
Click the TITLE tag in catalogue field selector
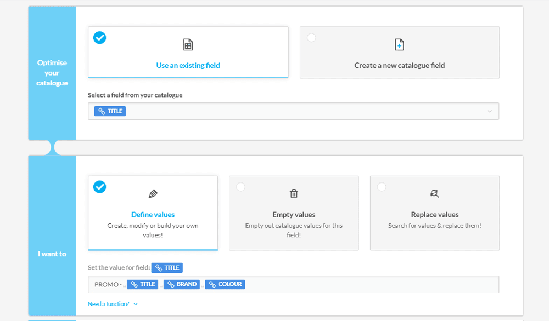110,111
